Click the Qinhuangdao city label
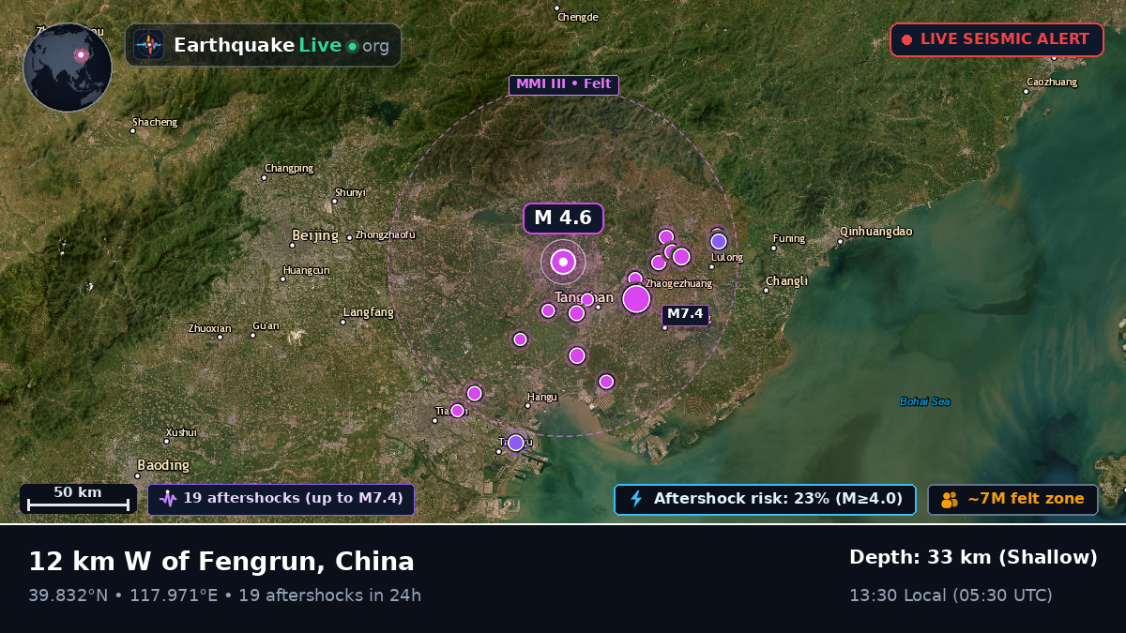The height and width of the screenshot is (633, 1126). pos(876,232)
